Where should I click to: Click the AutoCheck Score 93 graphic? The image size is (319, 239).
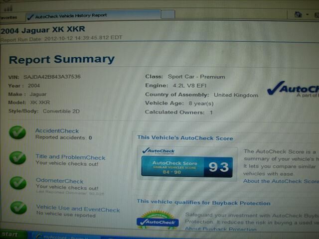pyautogui.click(x=186, y=161)
